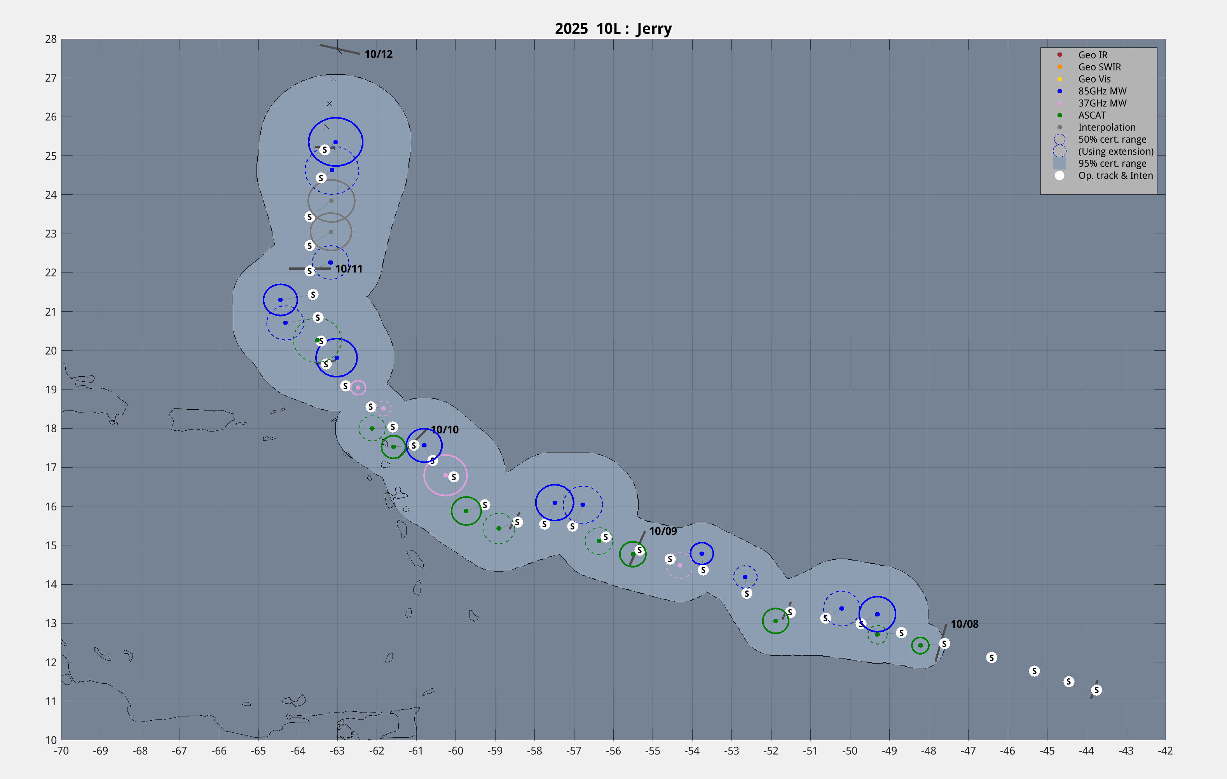The image size is (1227, 779).
Task: Click the blue 85GHz MW legend dot
Action: pyautogui.click(x=1059, y=91)
